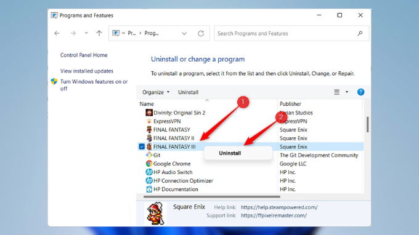Open View installed updates link

(x=87, y=71)
